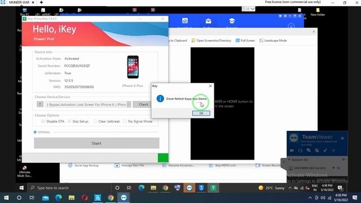Viewport: 361px width, 203px height.
Task: Click the to Clipboard toolbar option
Action: [x=178, y=41]
